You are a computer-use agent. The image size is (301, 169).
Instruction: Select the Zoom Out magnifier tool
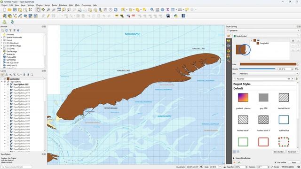(54, 10)
